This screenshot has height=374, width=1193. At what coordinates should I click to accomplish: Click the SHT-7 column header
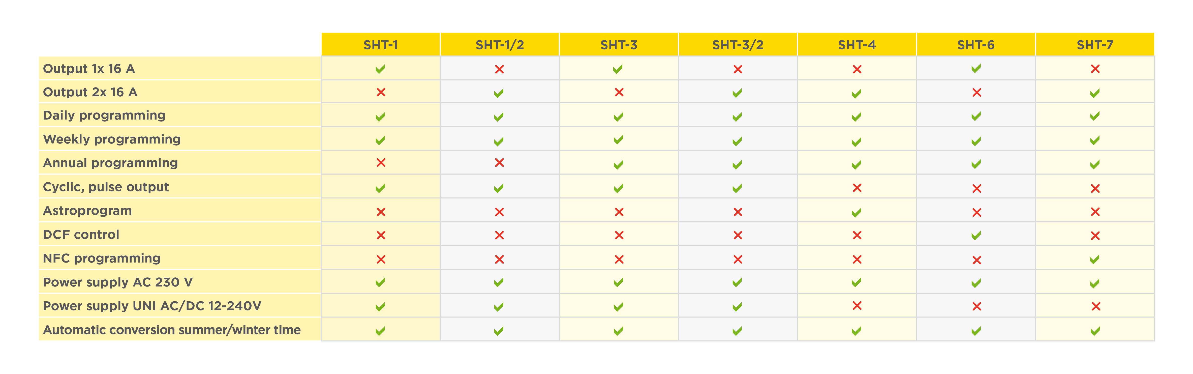click(1095, 44)
